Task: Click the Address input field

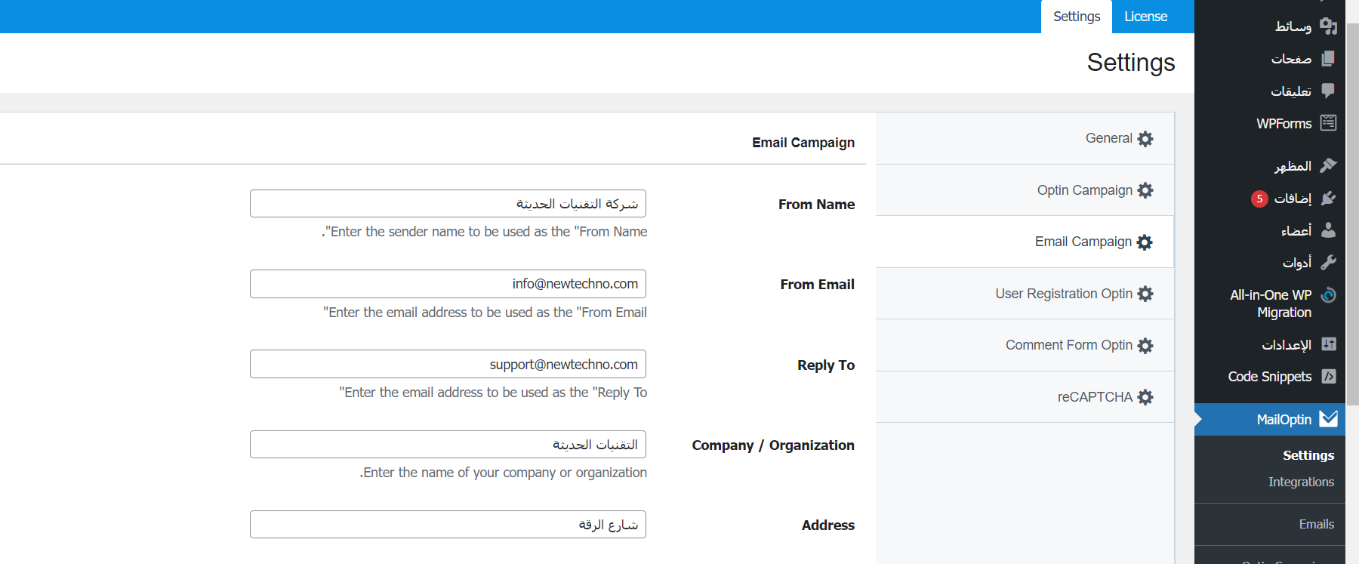Action: tap(448, 525)
